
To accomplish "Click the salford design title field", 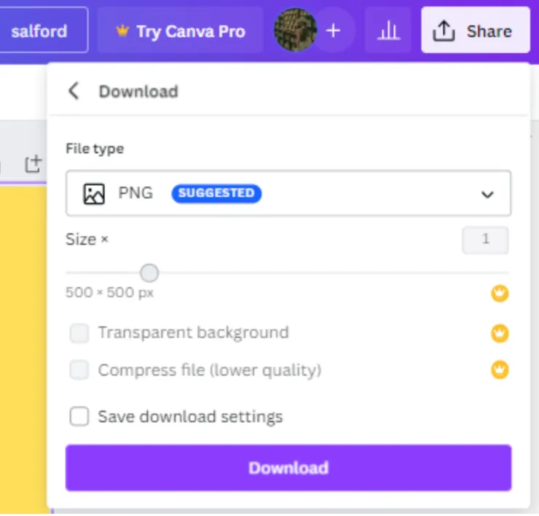I will point(40,31).
